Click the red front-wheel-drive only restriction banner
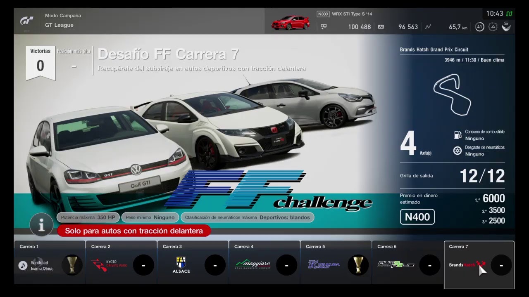Screen dimensions: 529x297 pos(134,231)
